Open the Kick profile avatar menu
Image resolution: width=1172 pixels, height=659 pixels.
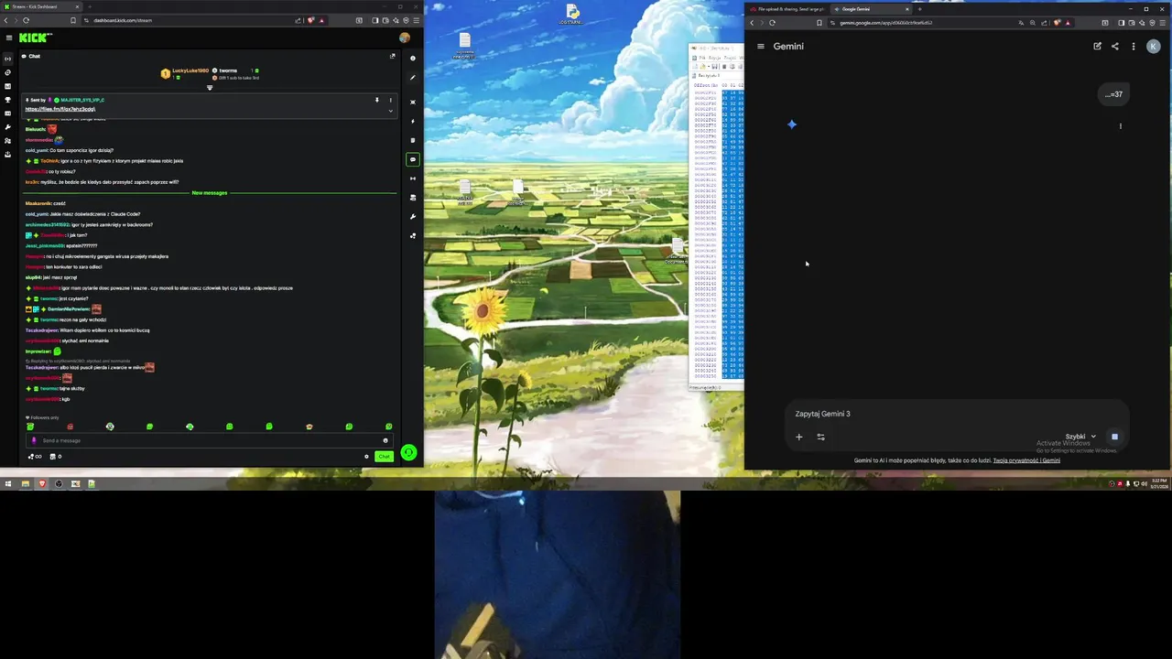tap(405, 38)
